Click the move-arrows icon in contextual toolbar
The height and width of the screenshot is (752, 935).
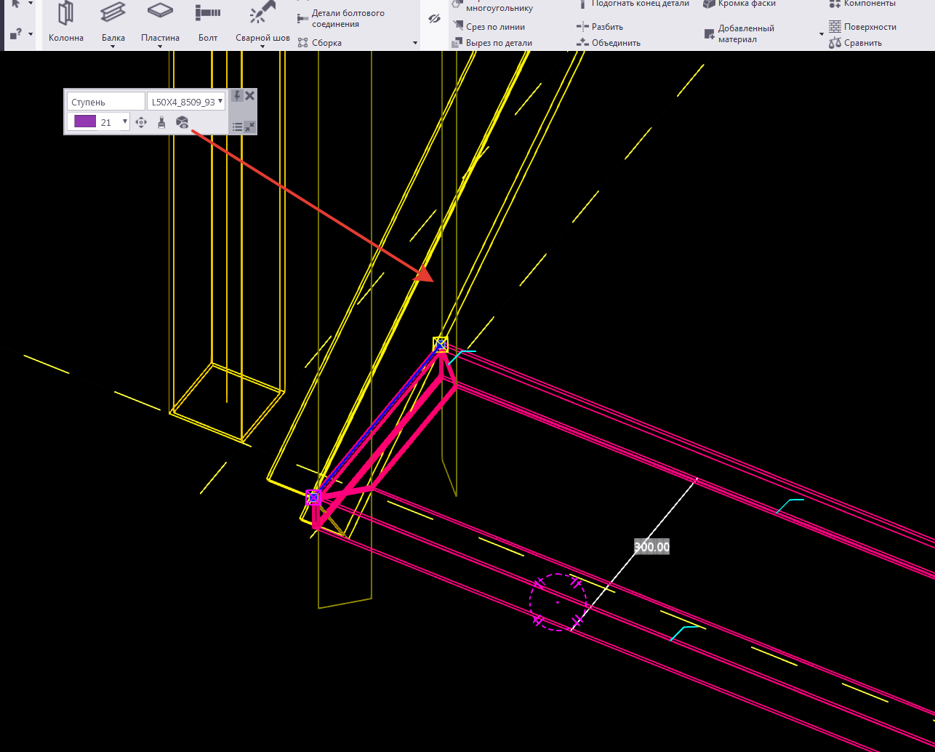(x=142, y=122)
